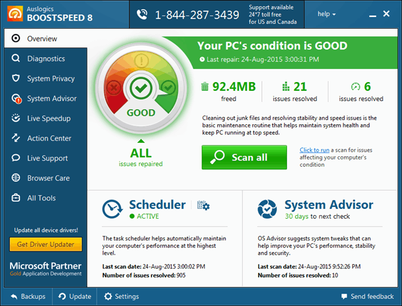Click the blocks icon beside 21 issues
The width and height of the screenshot is (402, 306).
286,87
